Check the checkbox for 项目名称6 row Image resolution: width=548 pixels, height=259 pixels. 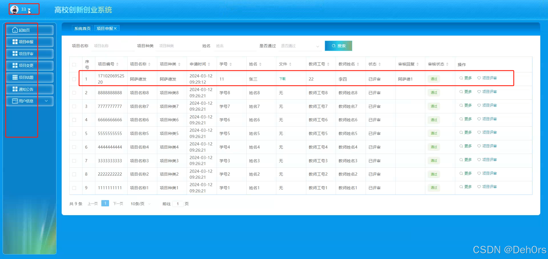74,120
